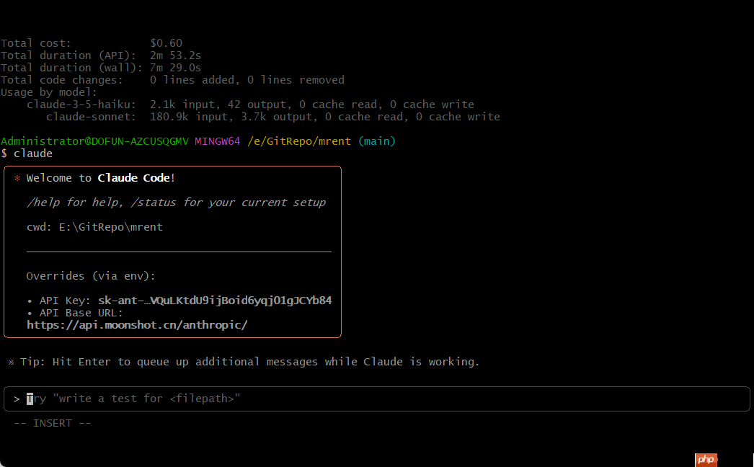Click the 'Overrides (via env):' text

coord(91,276)
